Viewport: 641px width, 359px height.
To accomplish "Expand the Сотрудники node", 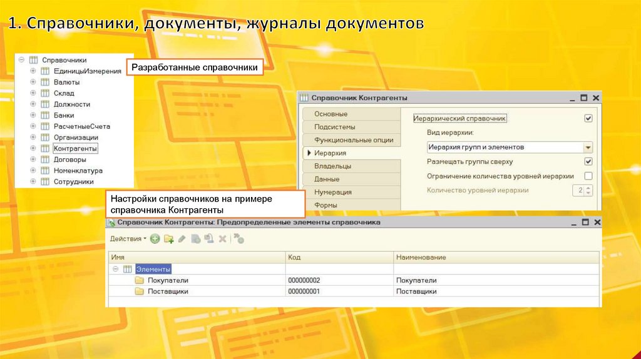I will pyautogui.click(x=33, y=181).
